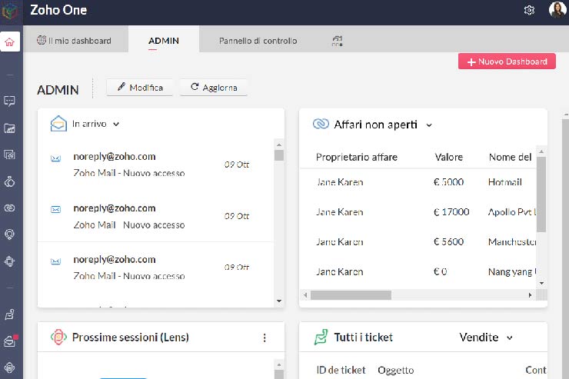Expand the Affari non aperti dropdown
This screenshot has width=569, height=379.
429,125
